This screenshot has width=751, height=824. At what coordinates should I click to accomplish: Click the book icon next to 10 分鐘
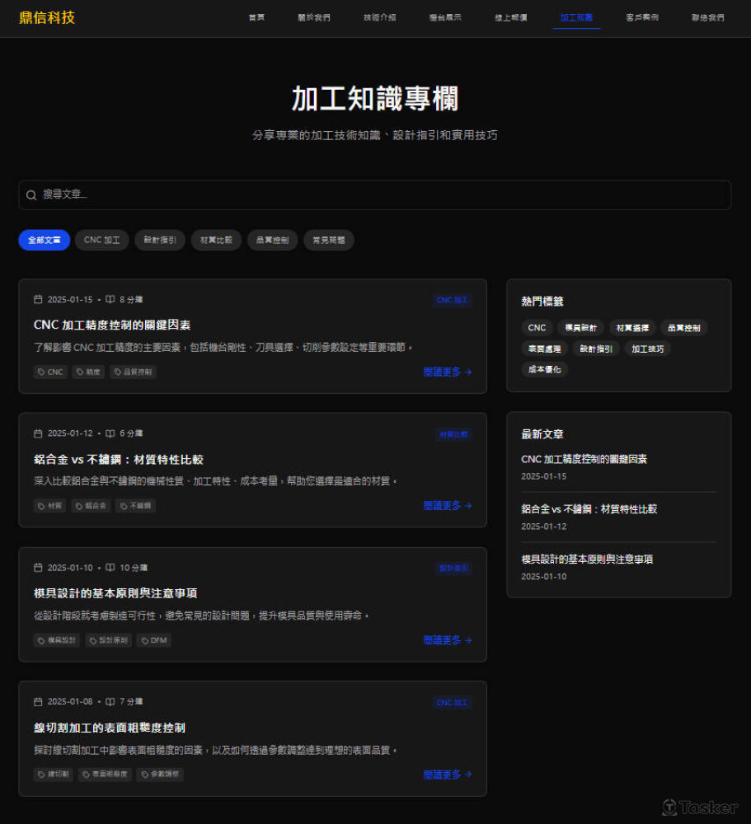click(x=110, y=568)
